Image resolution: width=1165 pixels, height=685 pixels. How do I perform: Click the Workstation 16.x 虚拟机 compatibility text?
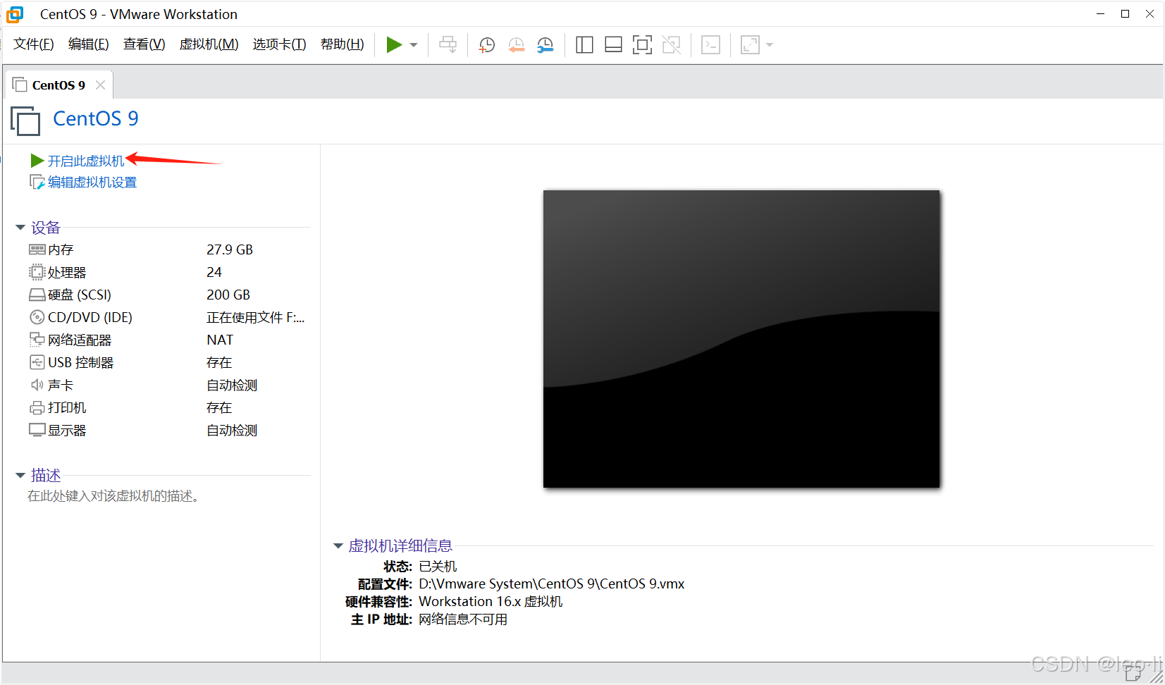[x=491, y=601]
